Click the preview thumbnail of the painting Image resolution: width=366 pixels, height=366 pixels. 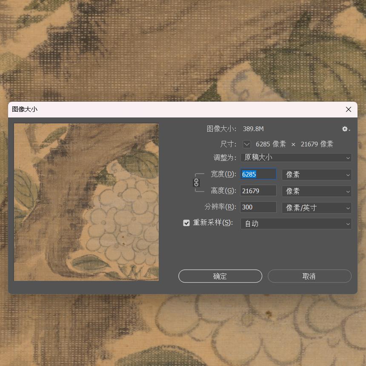[86, 202]
